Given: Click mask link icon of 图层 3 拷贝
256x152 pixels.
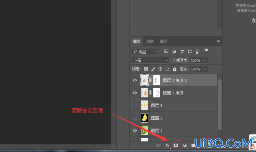Looking at the screenshot, I should click(x=150, y=93).
